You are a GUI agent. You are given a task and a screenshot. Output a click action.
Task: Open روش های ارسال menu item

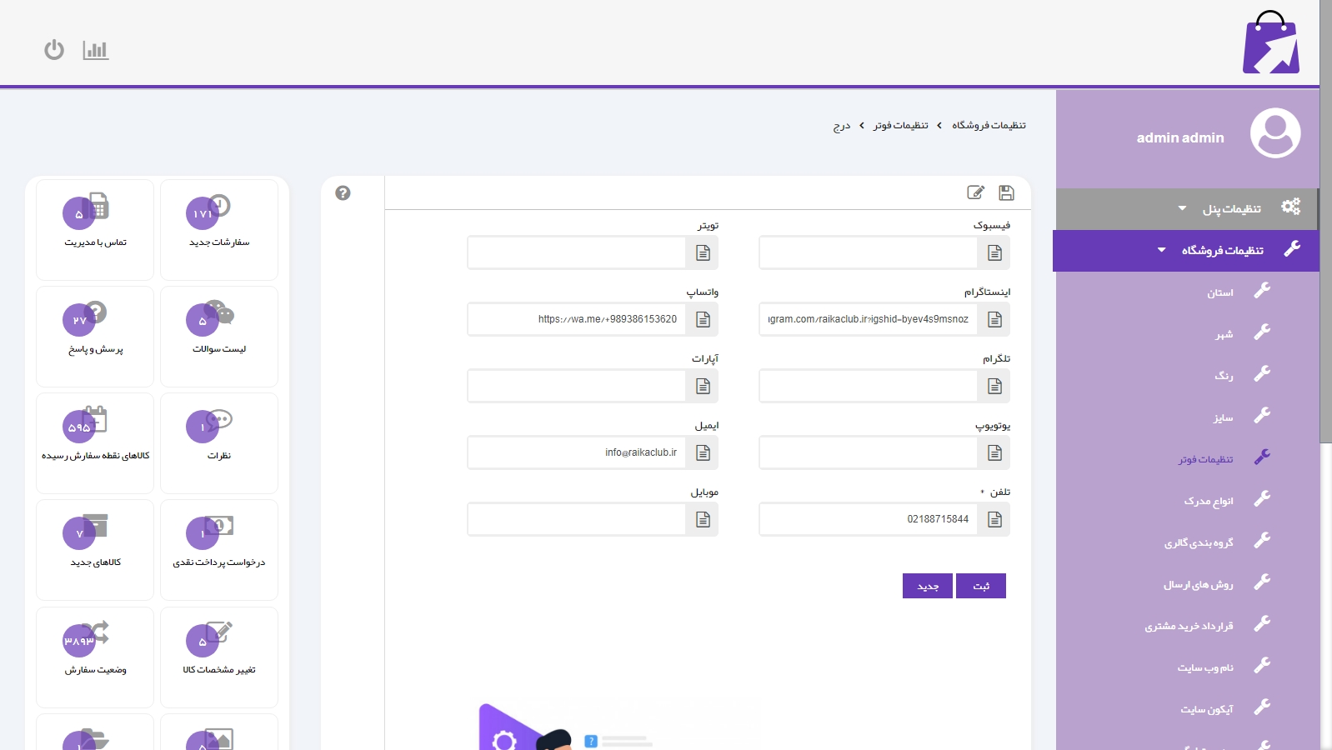pyautogui.click(x=1198, y=585)
